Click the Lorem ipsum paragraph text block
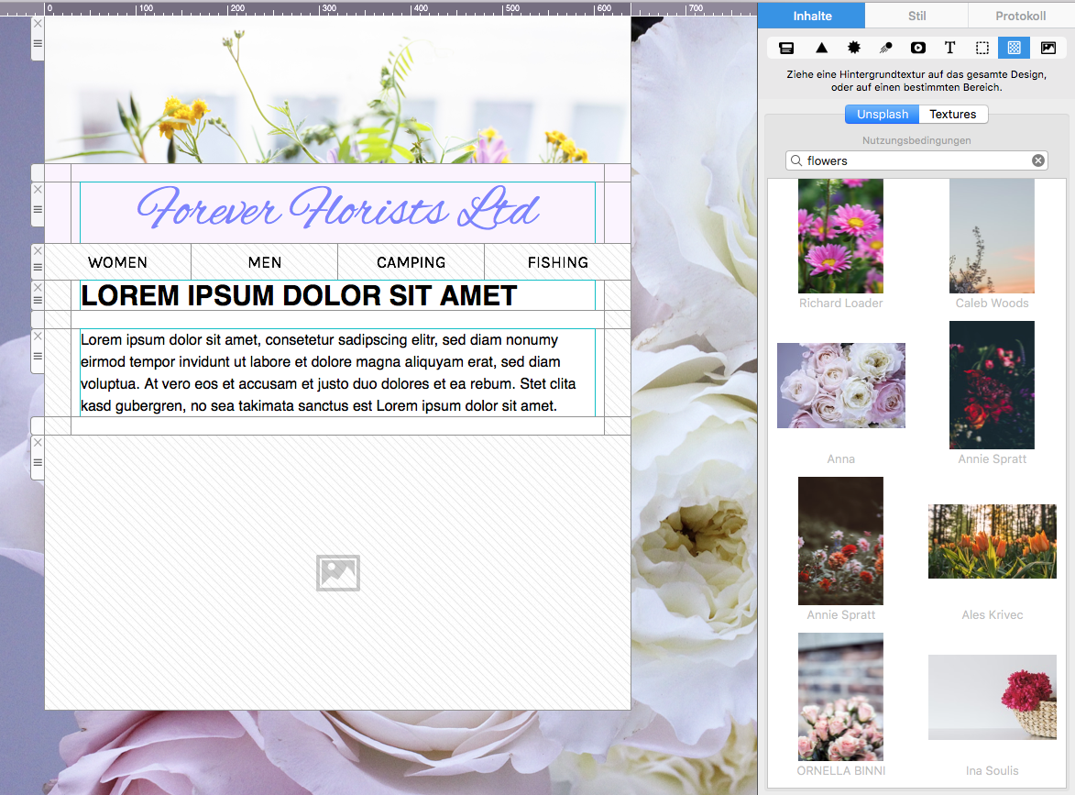Screen dimensions: 1075x795 click(337, 372)
